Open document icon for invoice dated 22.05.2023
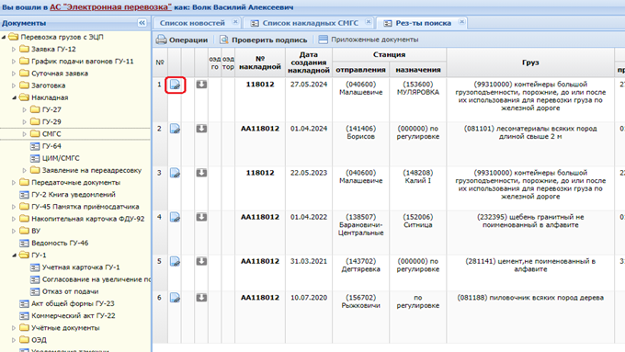 pyautogui.click(x=175, y=173)
